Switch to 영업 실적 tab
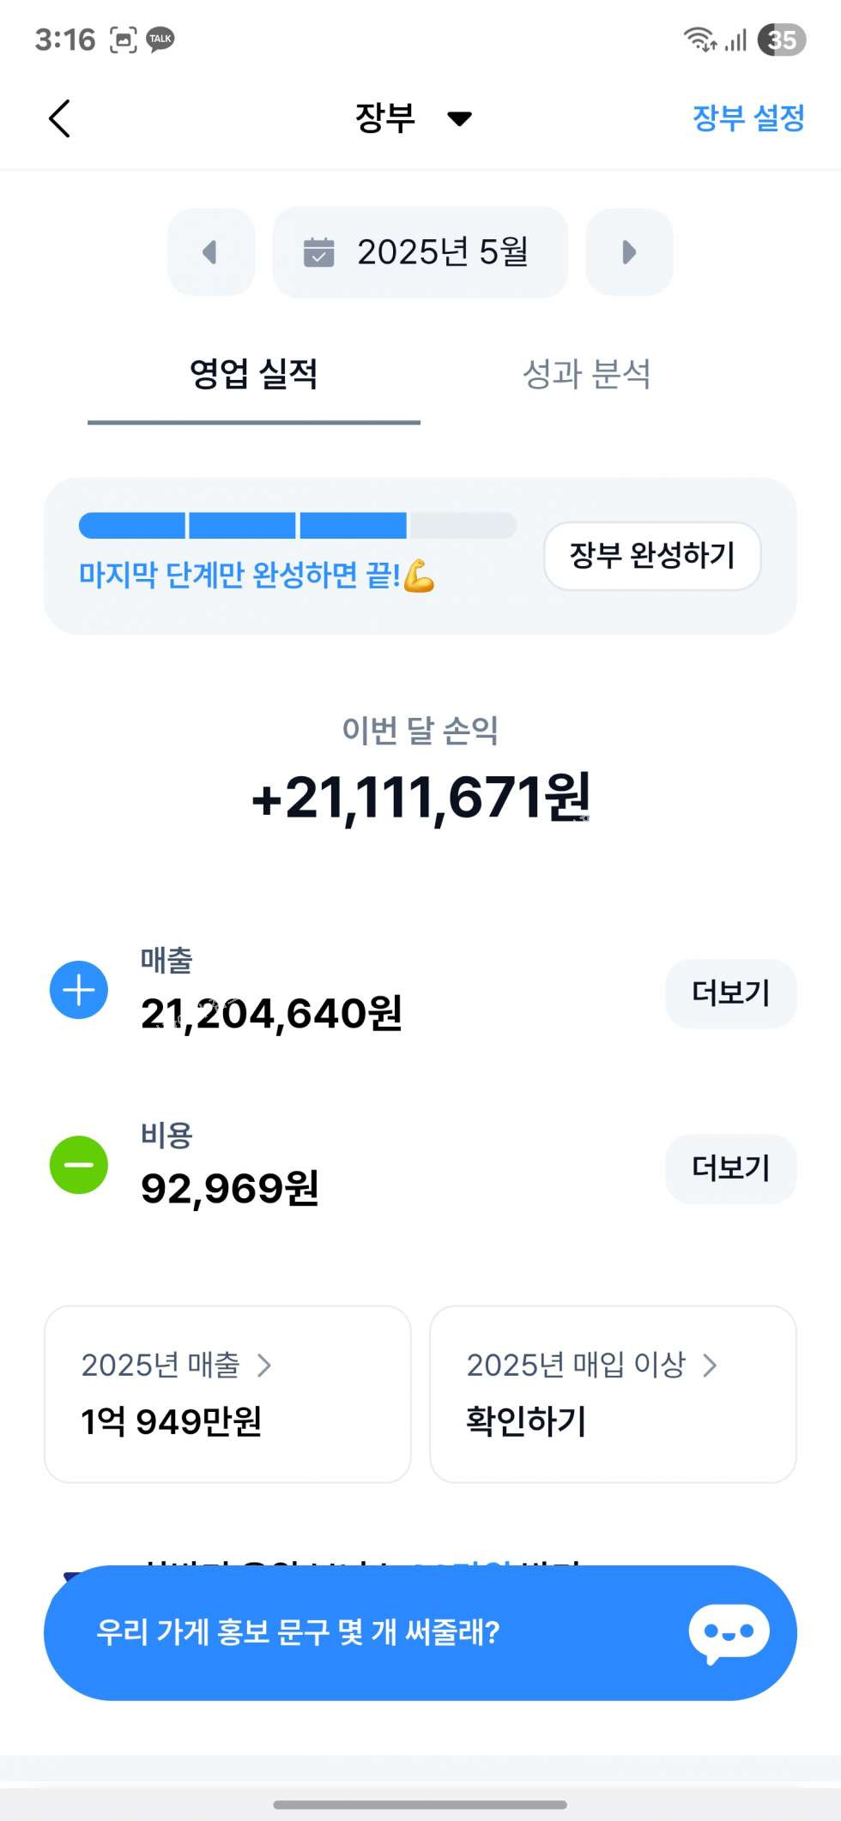 coord(254,375)
